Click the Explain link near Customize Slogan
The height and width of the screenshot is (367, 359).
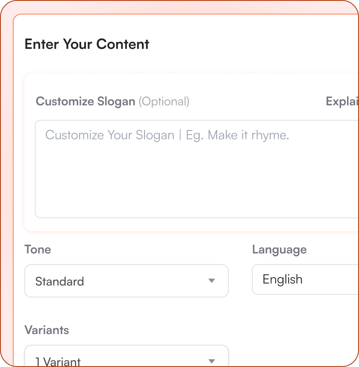coord(342,101)
